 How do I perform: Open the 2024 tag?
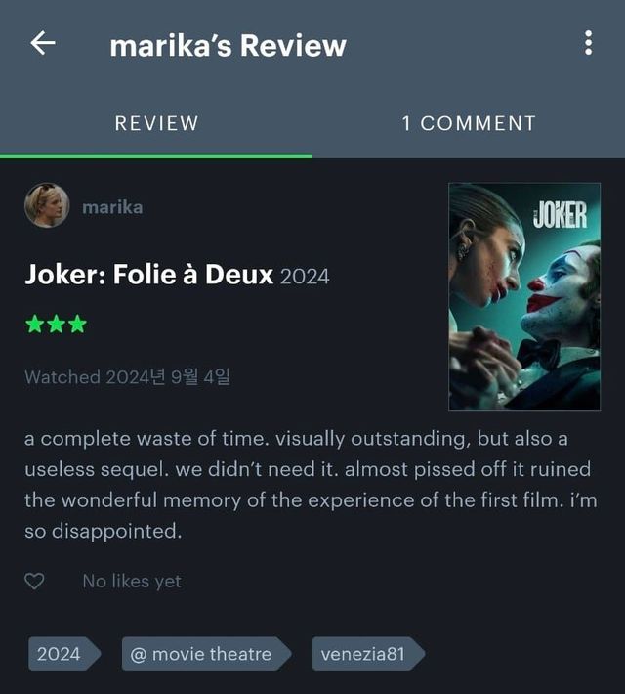pos(64,654)
